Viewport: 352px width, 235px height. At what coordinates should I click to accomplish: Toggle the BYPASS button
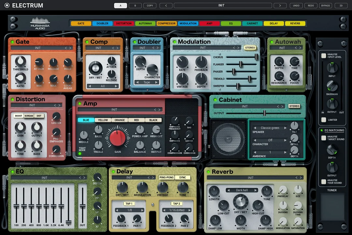(325, 5)
